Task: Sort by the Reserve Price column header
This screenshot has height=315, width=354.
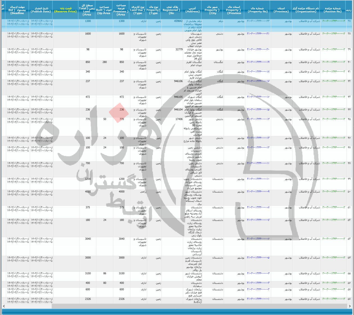Action: tap(65, 10)
